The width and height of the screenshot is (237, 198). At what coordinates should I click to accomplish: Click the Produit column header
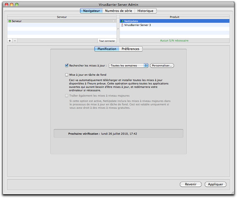coord(174,17)
